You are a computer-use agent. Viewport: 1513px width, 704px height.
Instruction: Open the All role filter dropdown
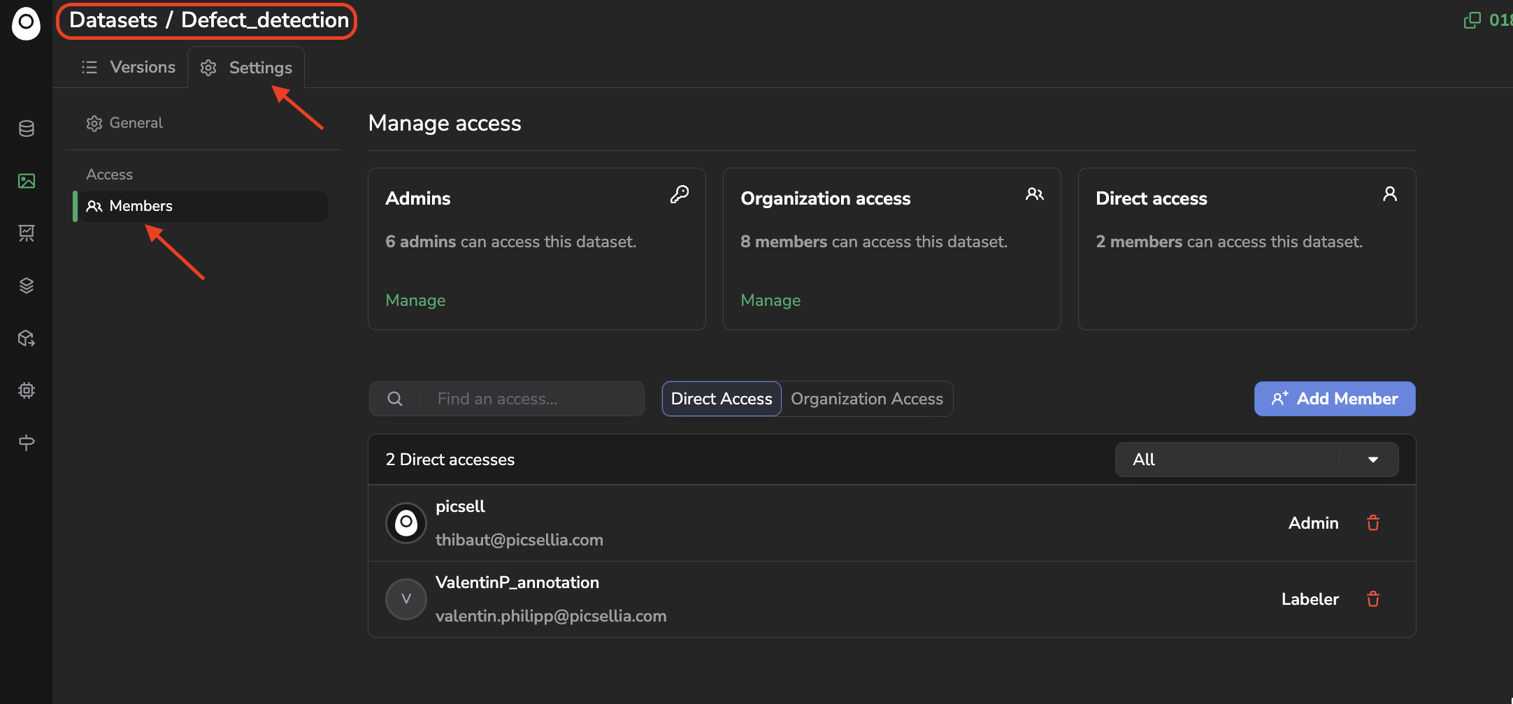[x=1256, y=460]
